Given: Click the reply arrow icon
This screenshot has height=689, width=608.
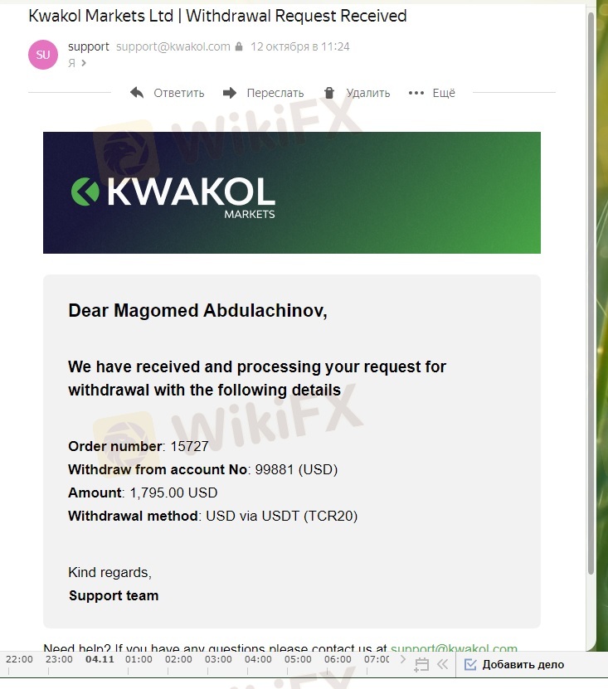Looking at the screenshot, I should click(138, 93).
